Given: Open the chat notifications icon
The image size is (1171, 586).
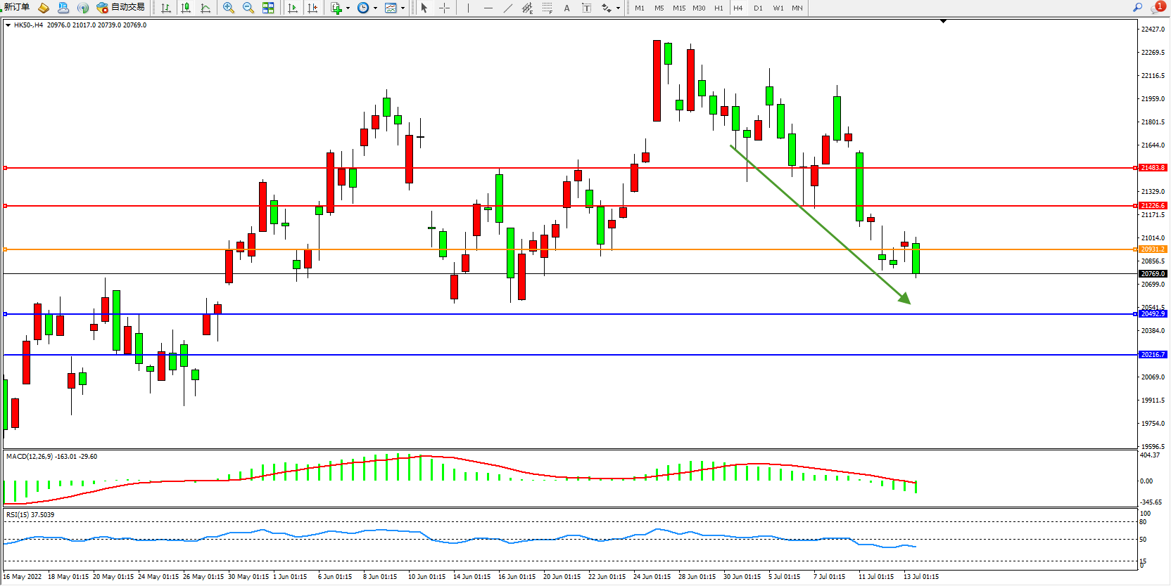Looking at the screenshot, I should (1156, 8).
